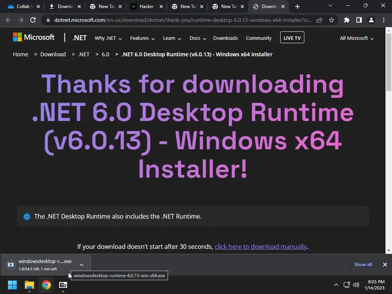
Task: Click the LIVE TV button
Action: click(x=292, y=38)
